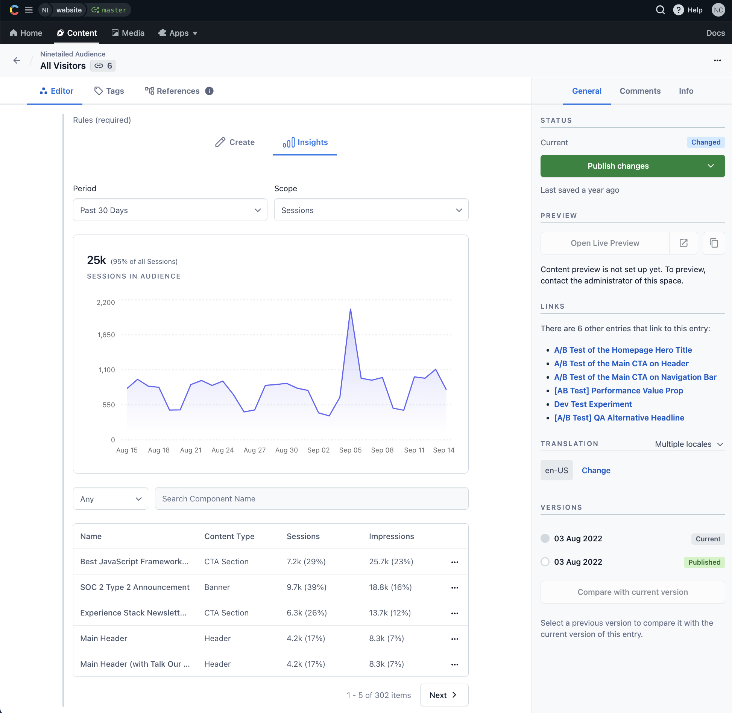Click the Open Live Preview button

point(605,243)
